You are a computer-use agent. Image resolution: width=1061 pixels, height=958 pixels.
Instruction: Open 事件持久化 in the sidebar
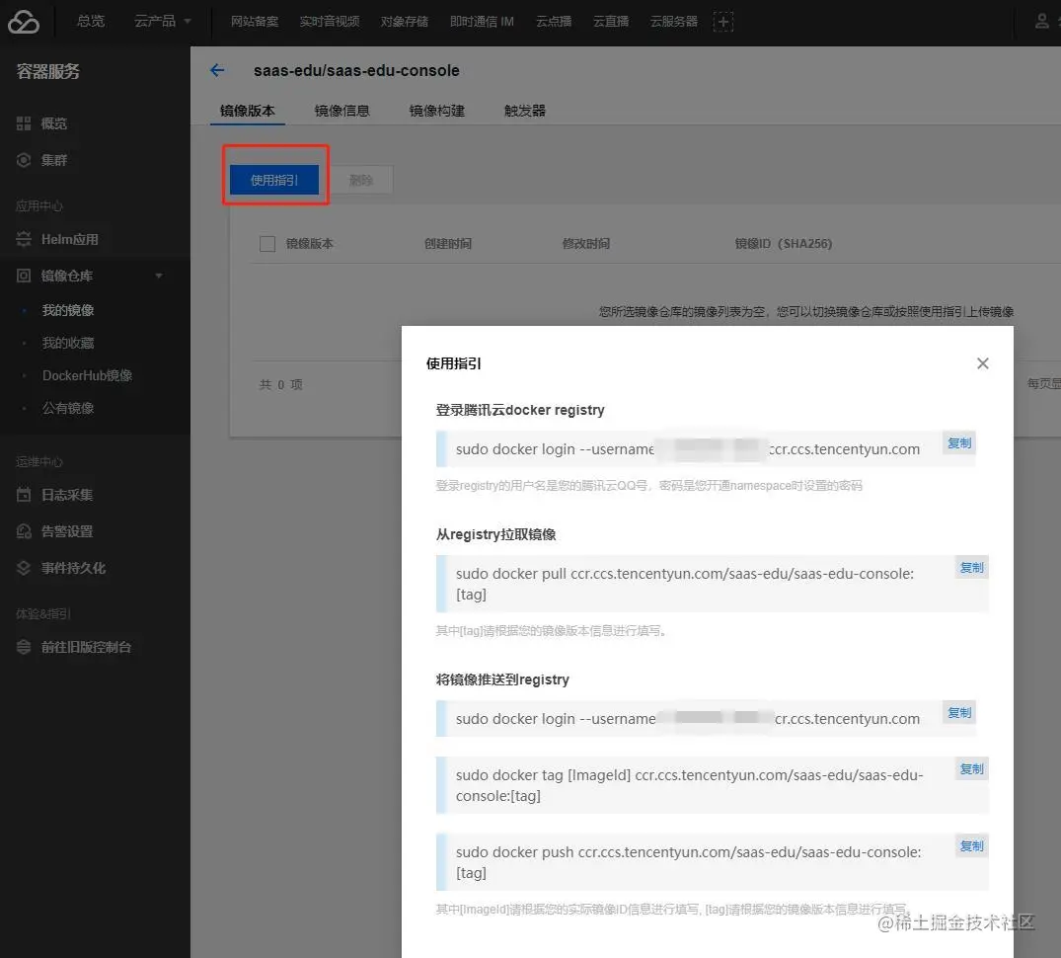coord(73,568)
